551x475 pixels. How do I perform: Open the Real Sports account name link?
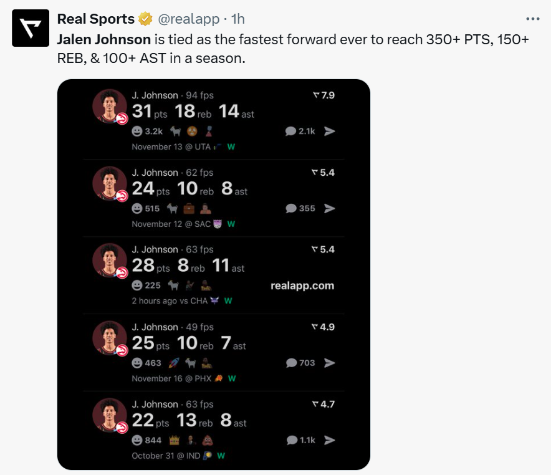(x=95, y=20)
